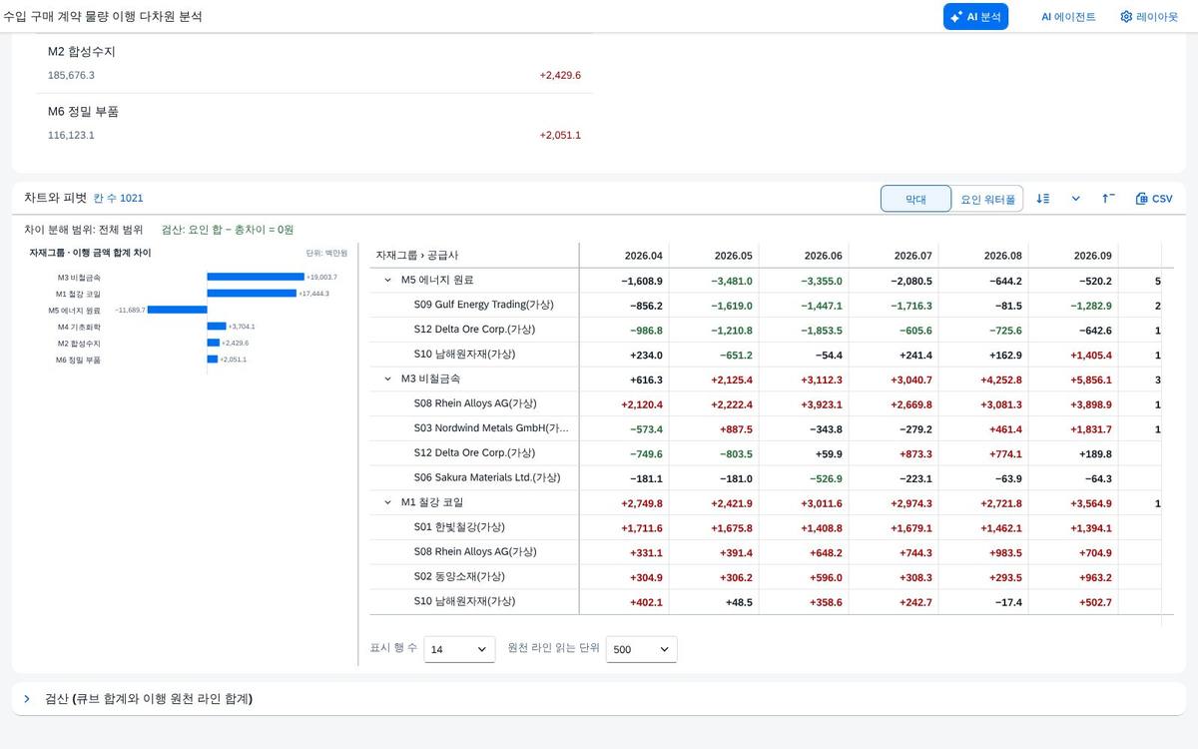Click the M6 정밀 부품 summary card title
Image resolution: width=1198 pixels, height=749 pixels.
(x=83, y=111)
